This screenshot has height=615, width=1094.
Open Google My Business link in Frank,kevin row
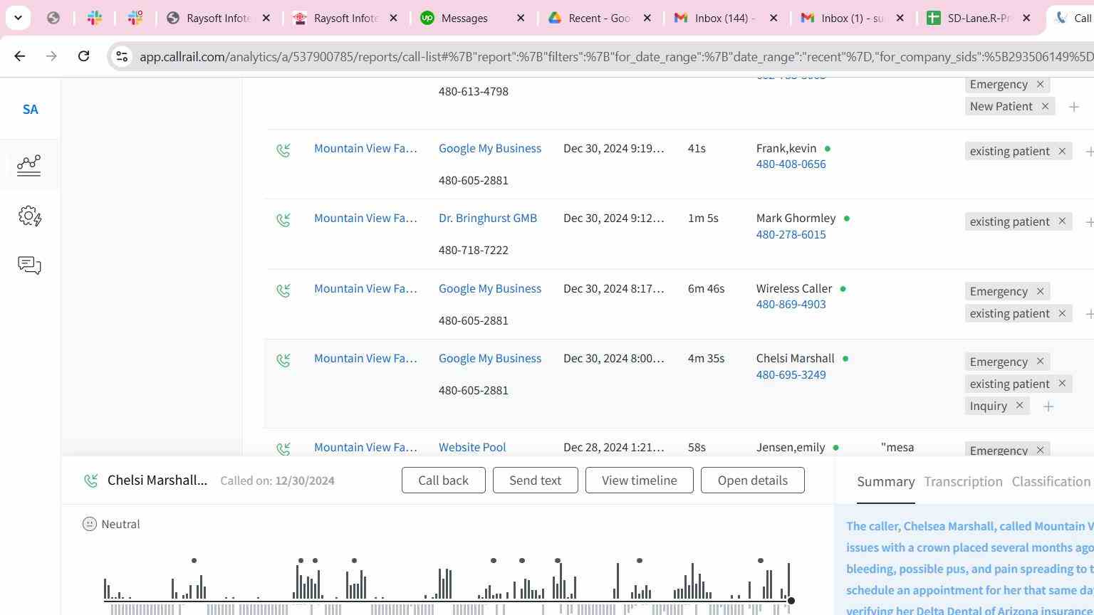coord(490,148)
